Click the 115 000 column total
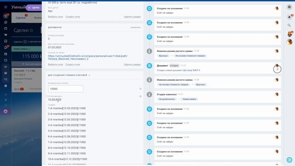 click(32, 56)
